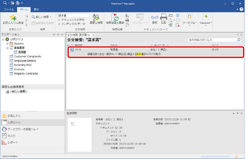Click the 検索結果の絞り込み filter field
Viewport: 249px width, 159px height.
(x=212, y=40)
